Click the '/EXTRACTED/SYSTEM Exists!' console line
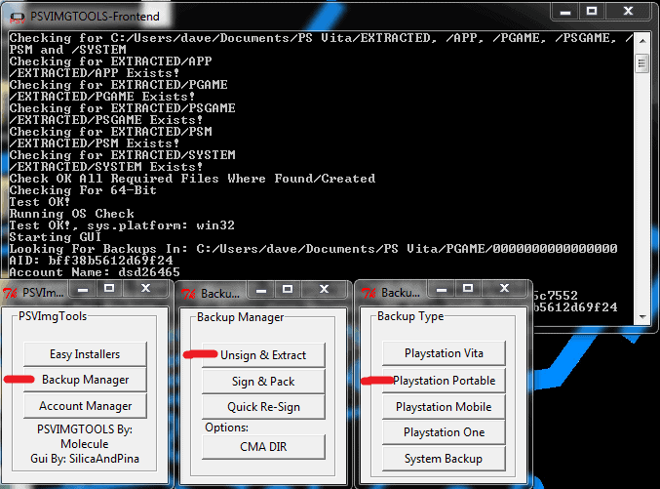The image size is (660, 489). click(106, 167)
